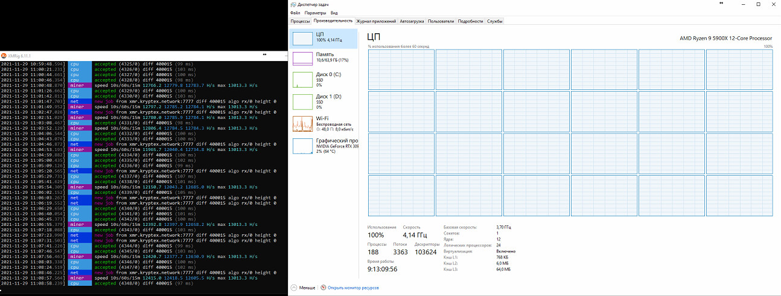Screen dimensions: 781x296
Task: Collapse details with the Меньше chevron icon
Action: [294, 288]
